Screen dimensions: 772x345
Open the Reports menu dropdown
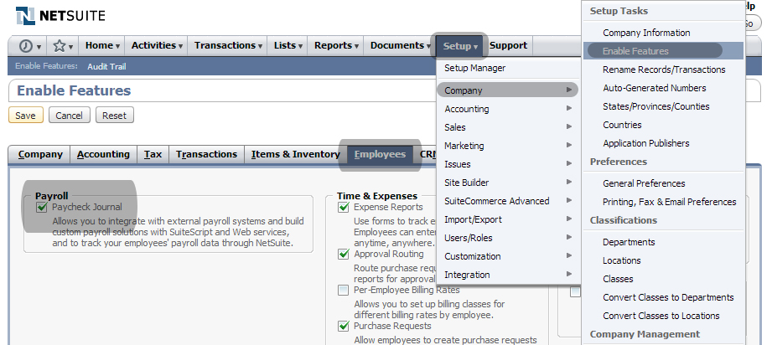pyautogui.click(x=336, y=46)
